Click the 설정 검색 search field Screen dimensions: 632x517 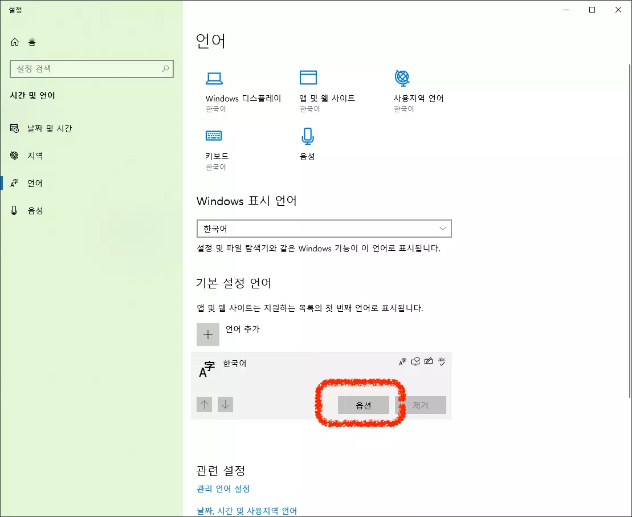tap(91, 68)
